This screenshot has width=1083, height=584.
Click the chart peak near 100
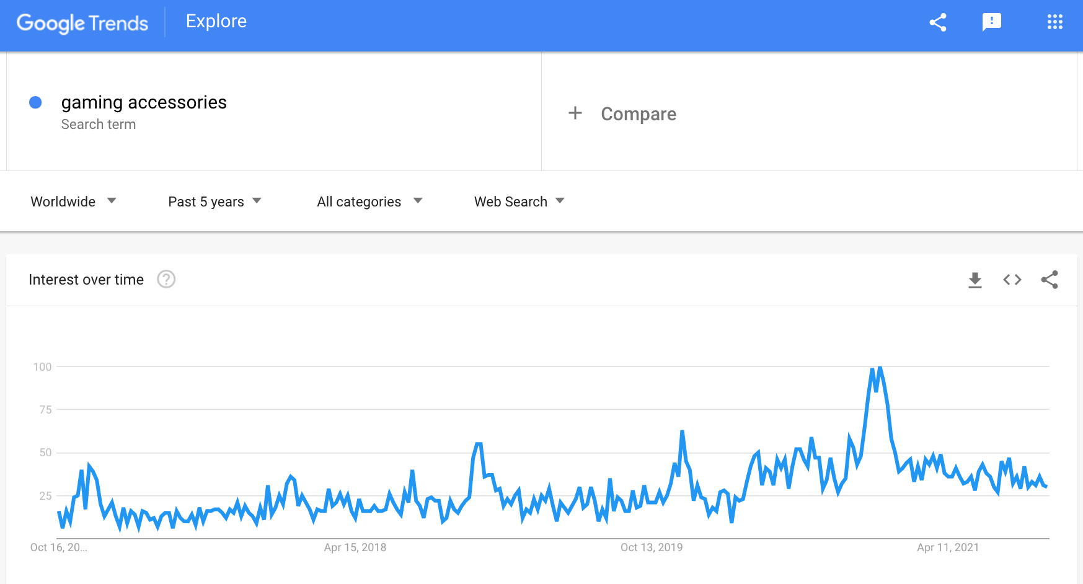click(880, 368)
